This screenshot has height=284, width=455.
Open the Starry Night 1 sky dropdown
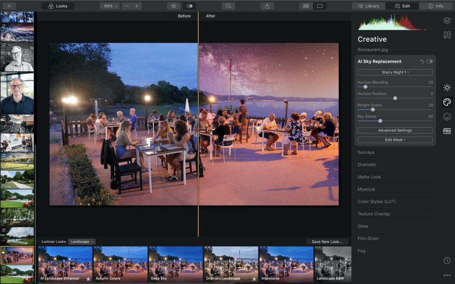(x=395, y=72)
